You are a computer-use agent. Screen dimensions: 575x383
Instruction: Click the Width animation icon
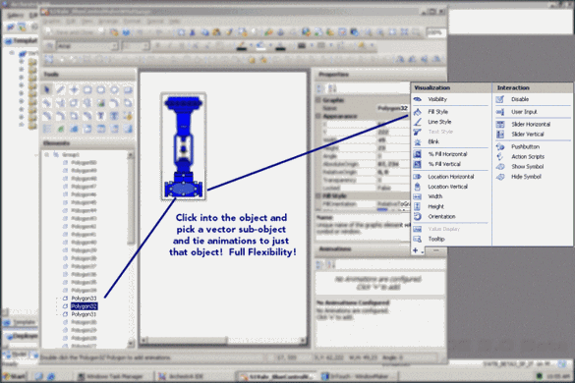(x=418, y=196)
